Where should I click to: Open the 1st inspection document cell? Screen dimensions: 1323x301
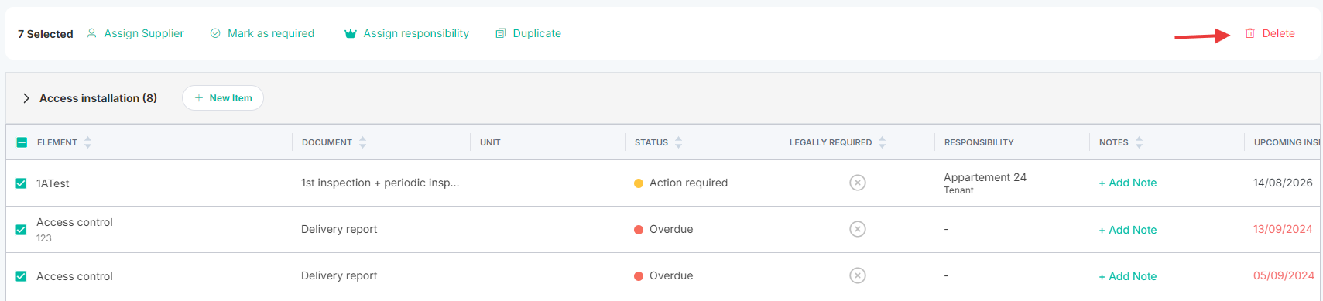coord(380,183)
